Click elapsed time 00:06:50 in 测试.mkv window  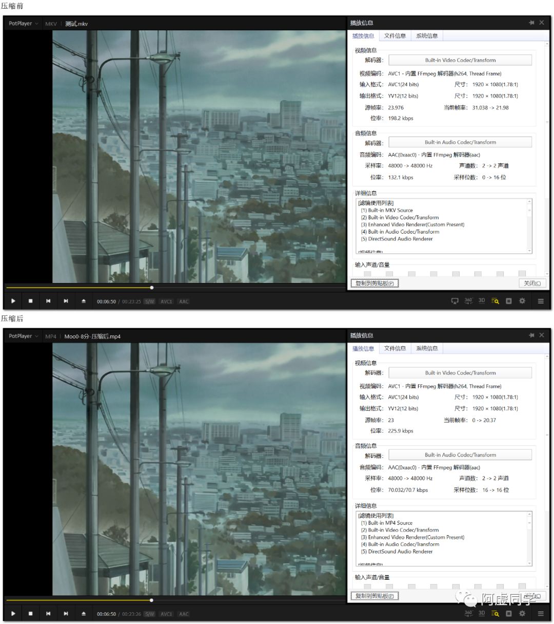coord(107,301)
